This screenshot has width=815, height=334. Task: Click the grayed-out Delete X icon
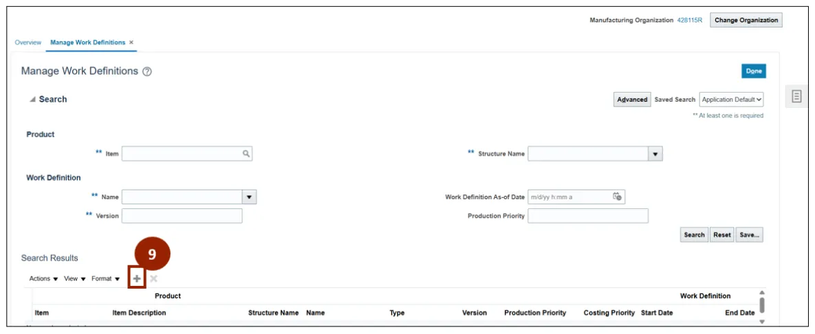coord(153,278)
